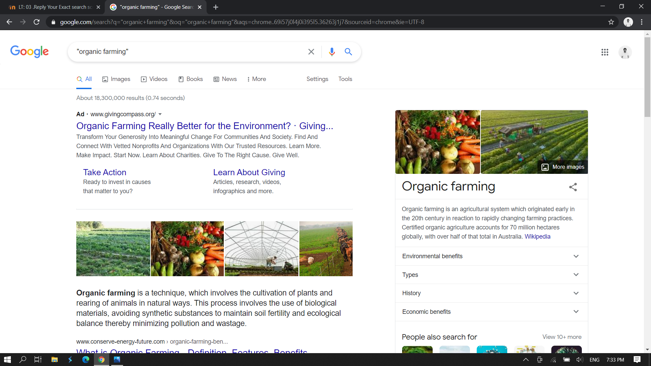Open Learn About Giving sitelink

coord(249,172)
